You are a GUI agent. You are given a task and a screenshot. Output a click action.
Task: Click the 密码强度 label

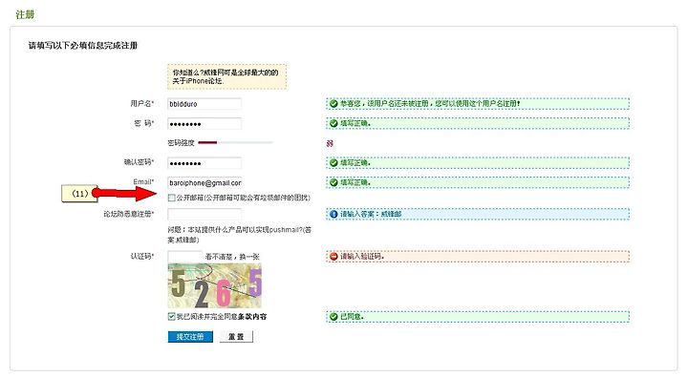[181, 143]
